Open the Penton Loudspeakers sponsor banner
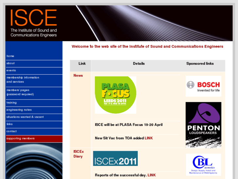Screen dimensions: 238x179 point(203,125)
